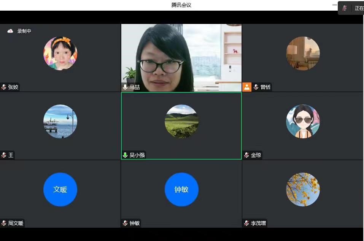Click 吴小强's green hills avatar
Viewport: 364px width, 241px height.
[181, 121]
